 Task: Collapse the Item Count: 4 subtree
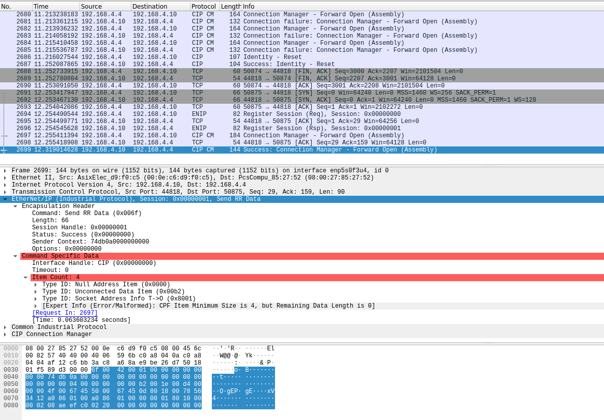pos(25,277)
